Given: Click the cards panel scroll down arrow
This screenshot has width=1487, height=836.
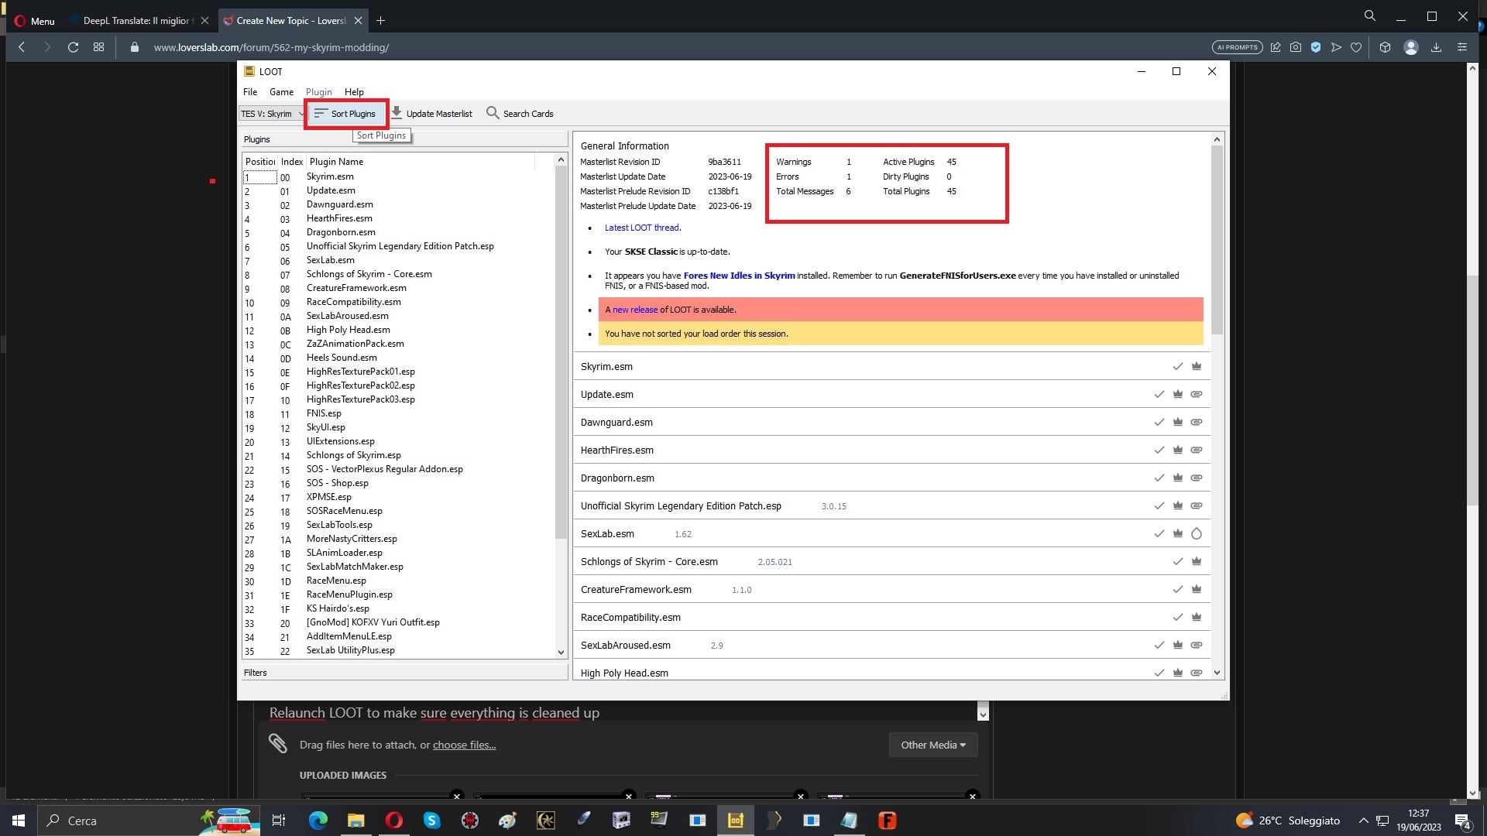Looking at the screenshot, I should [1217, 673].
